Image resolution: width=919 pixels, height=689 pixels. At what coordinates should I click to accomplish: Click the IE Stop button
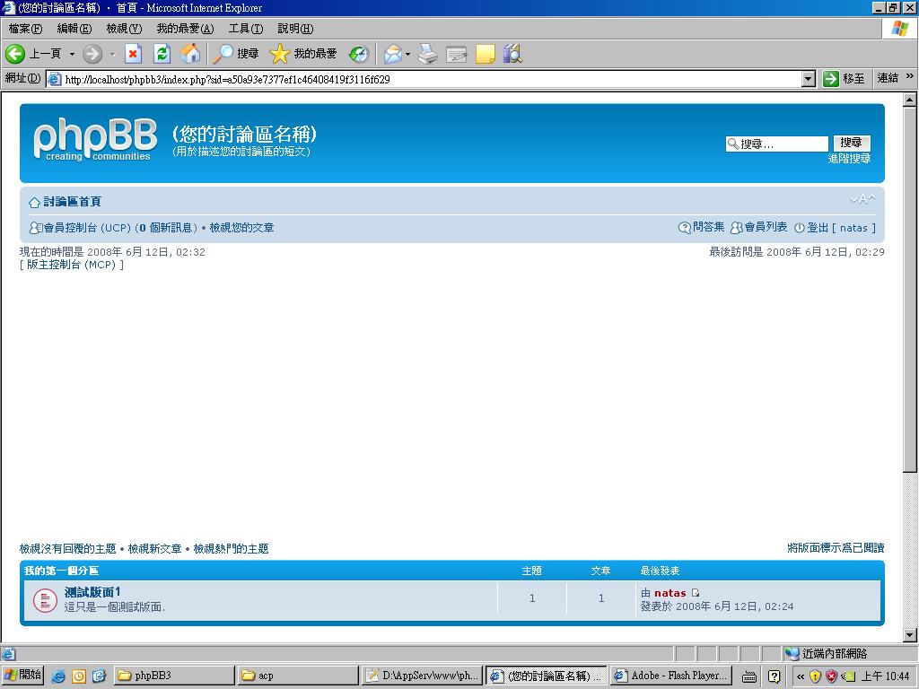coord(133,54)
